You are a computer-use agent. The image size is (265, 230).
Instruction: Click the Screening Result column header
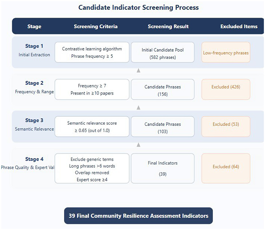pyautogui.click(x=168, y=26)
